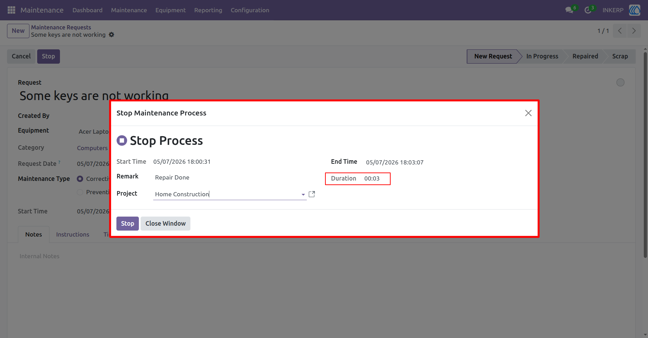The image size is (648, 338).
Task: Open the activities clock icon
Action: point(588,10)
